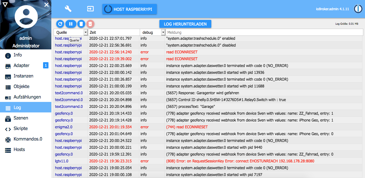Image resolution: width=365 pixels, height=178 pixels.
Task: Open the Szenen menu item
Action: [x=26, y=118]
